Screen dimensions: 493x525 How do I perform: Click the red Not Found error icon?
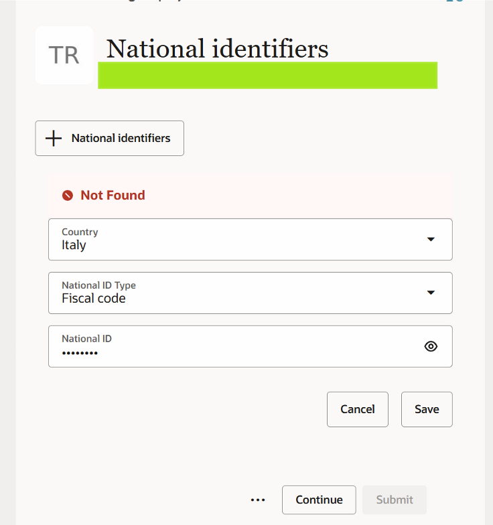point(68,196)
